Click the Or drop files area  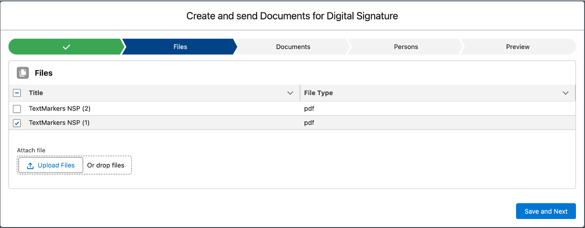point(106,165)
